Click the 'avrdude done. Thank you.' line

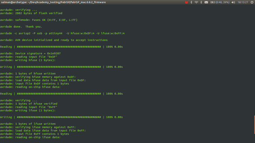coord(21,26)
